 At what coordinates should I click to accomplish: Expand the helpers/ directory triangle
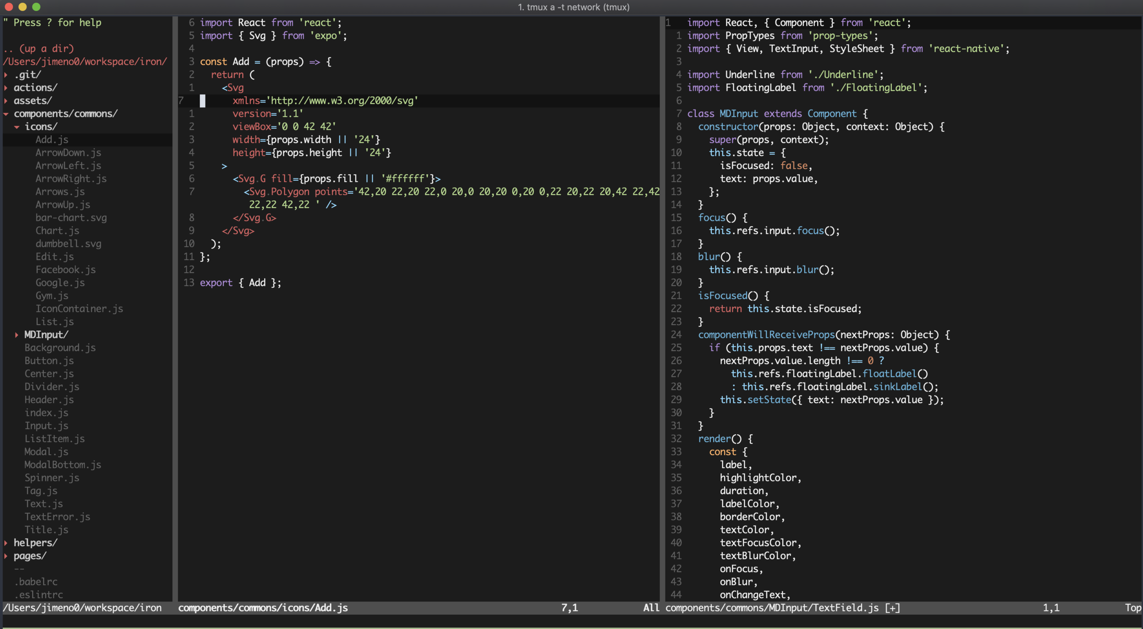(x=6, y=543)
